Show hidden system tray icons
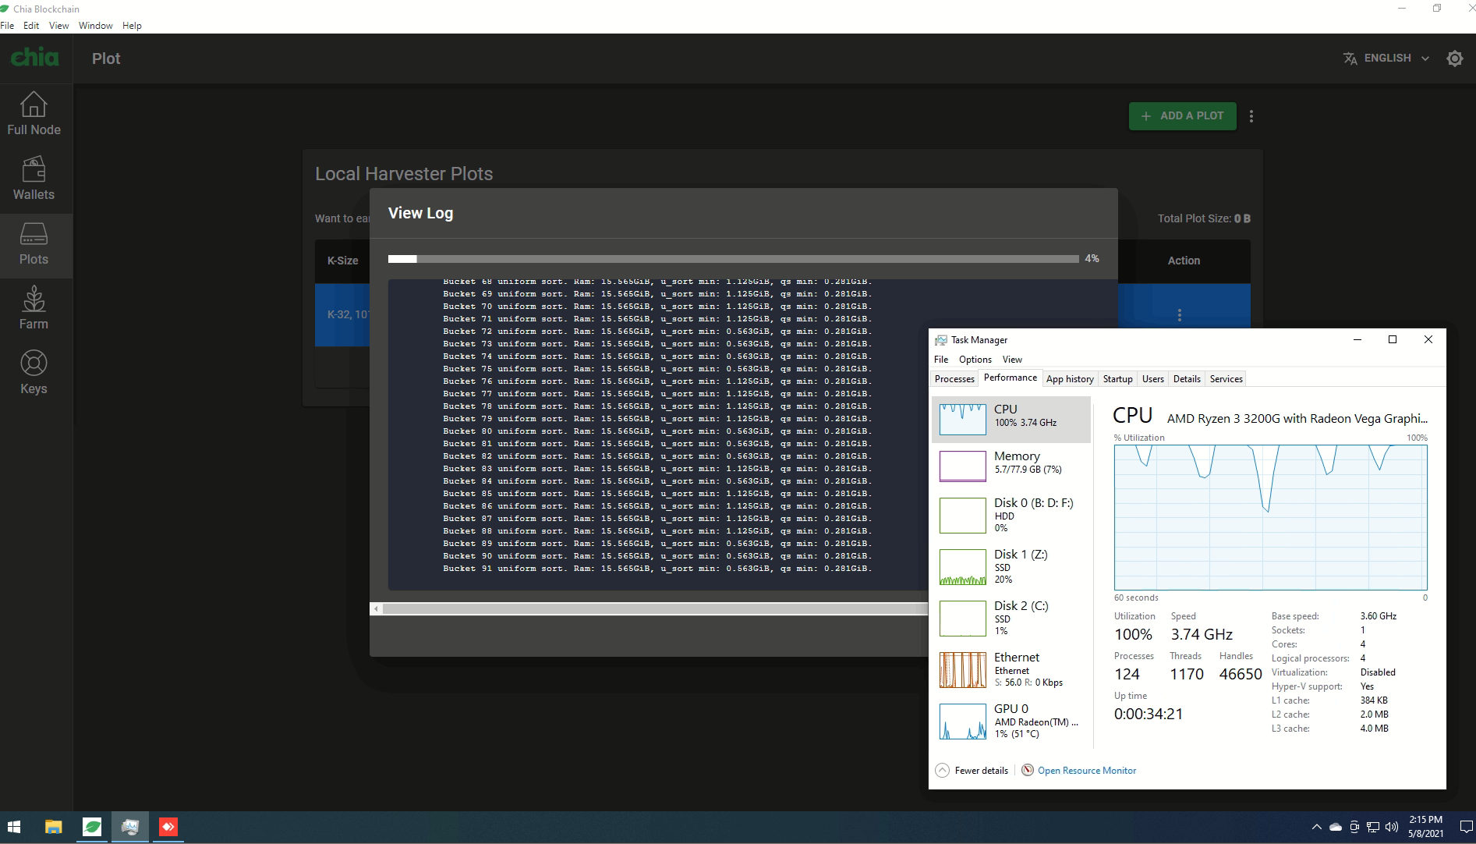 point(1317,827)
